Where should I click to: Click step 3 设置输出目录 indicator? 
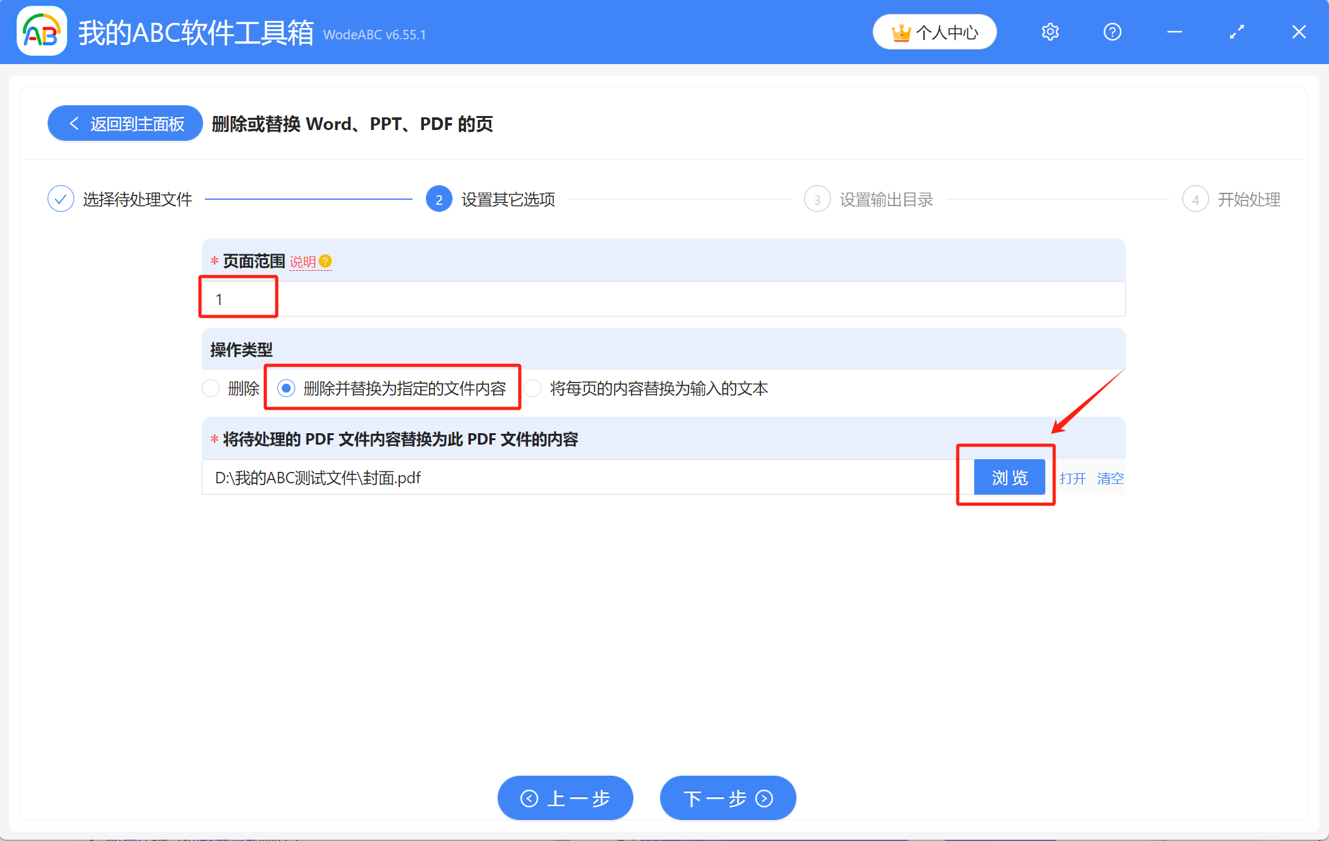[x=817, y=199]
